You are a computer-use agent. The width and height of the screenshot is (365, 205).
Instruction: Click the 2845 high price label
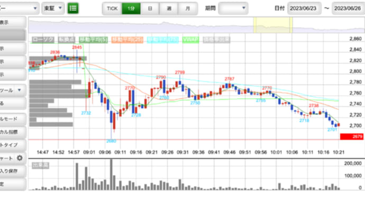(77, 48)
